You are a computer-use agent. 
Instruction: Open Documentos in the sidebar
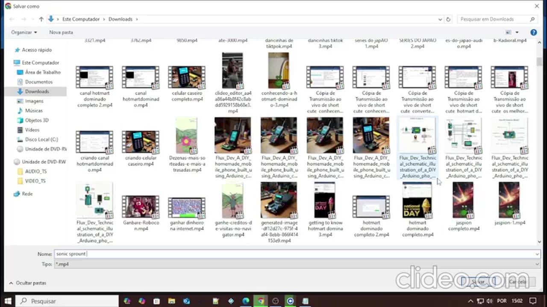[x=39, y=82]
